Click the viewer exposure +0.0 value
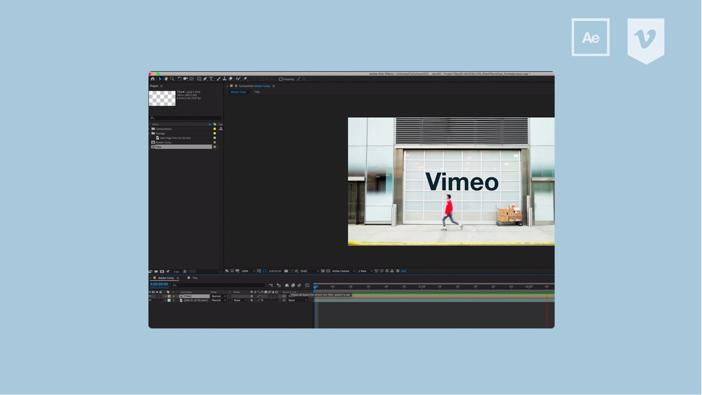 (x=404, y=271)
